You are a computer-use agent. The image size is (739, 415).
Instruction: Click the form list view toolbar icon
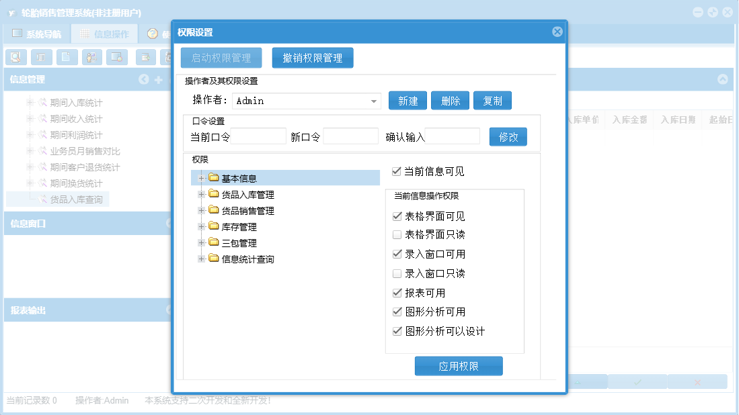tap(42, 57)
